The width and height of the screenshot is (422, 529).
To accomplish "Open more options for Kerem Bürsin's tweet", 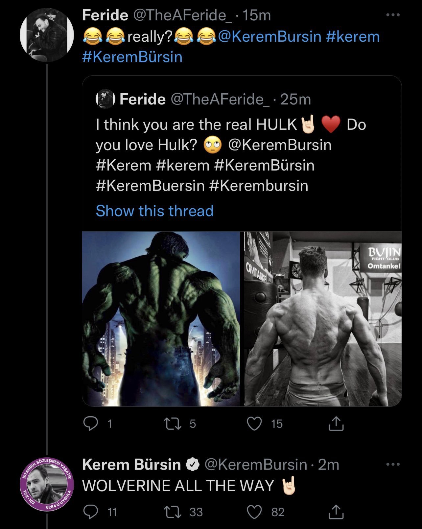I will pos(393,465).
